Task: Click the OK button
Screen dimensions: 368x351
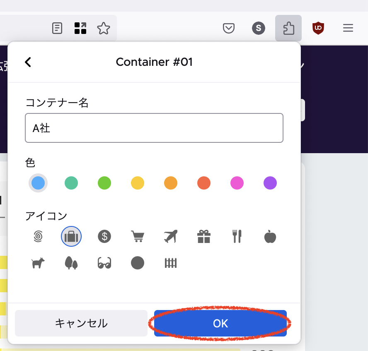Action: click(x=220, y=323)
